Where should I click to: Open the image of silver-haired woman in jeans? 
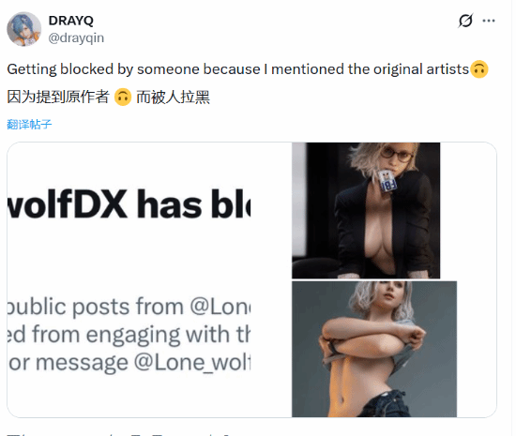point(374,349)
